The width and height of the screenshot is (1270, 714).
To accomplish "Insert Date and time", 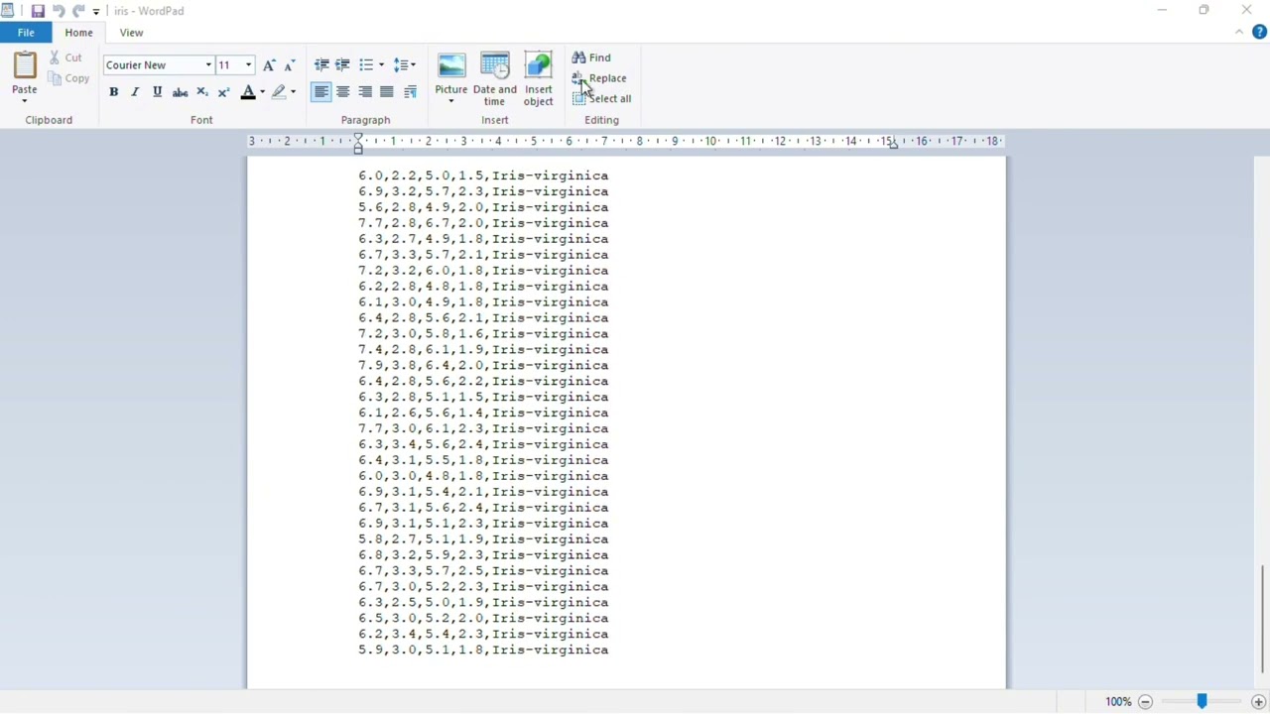I will [494, 79].
